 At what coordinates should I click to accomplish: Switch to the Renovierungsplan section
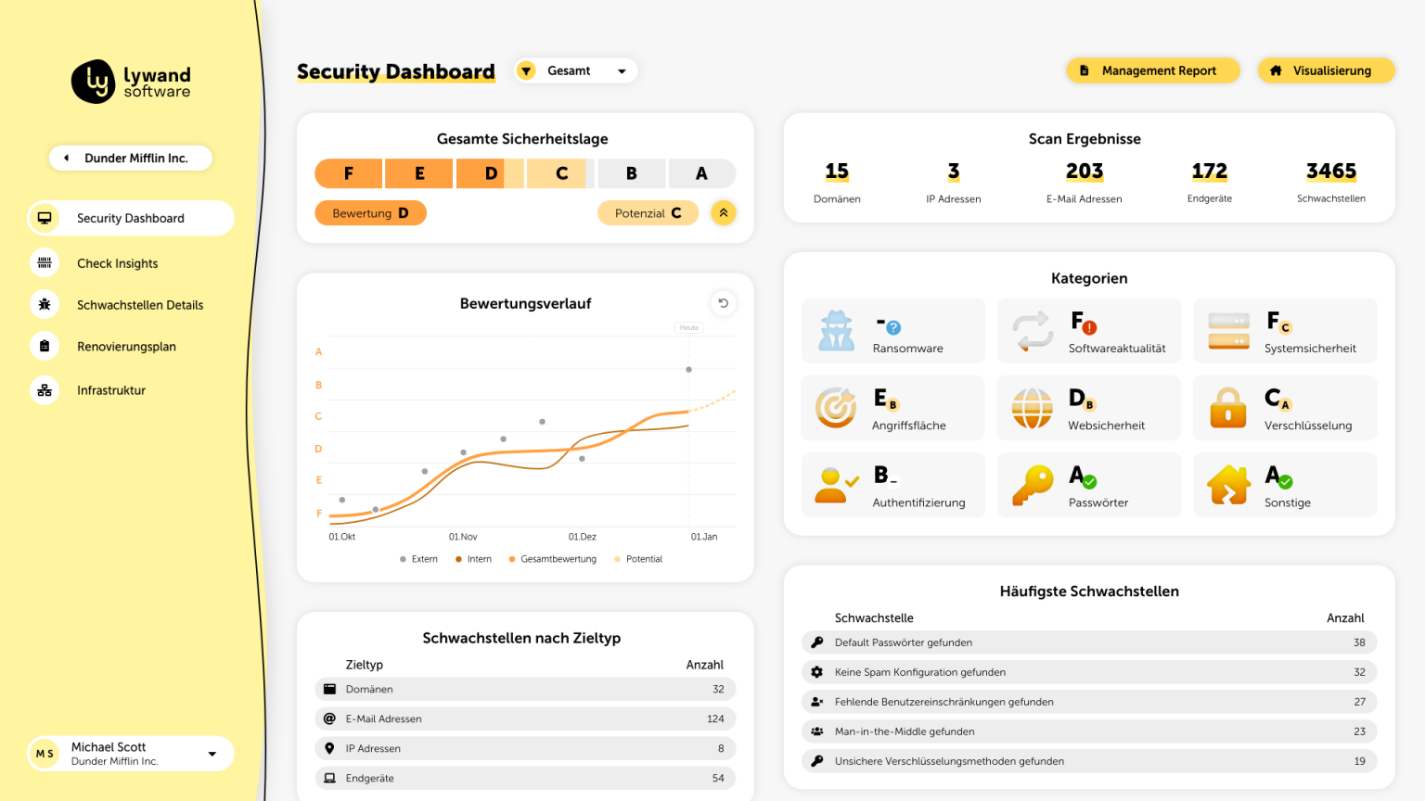126,346
